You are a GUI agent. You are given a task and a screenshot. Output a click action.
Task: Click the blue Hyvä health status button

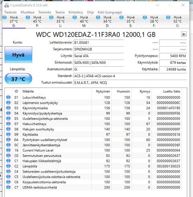[18, 55]
